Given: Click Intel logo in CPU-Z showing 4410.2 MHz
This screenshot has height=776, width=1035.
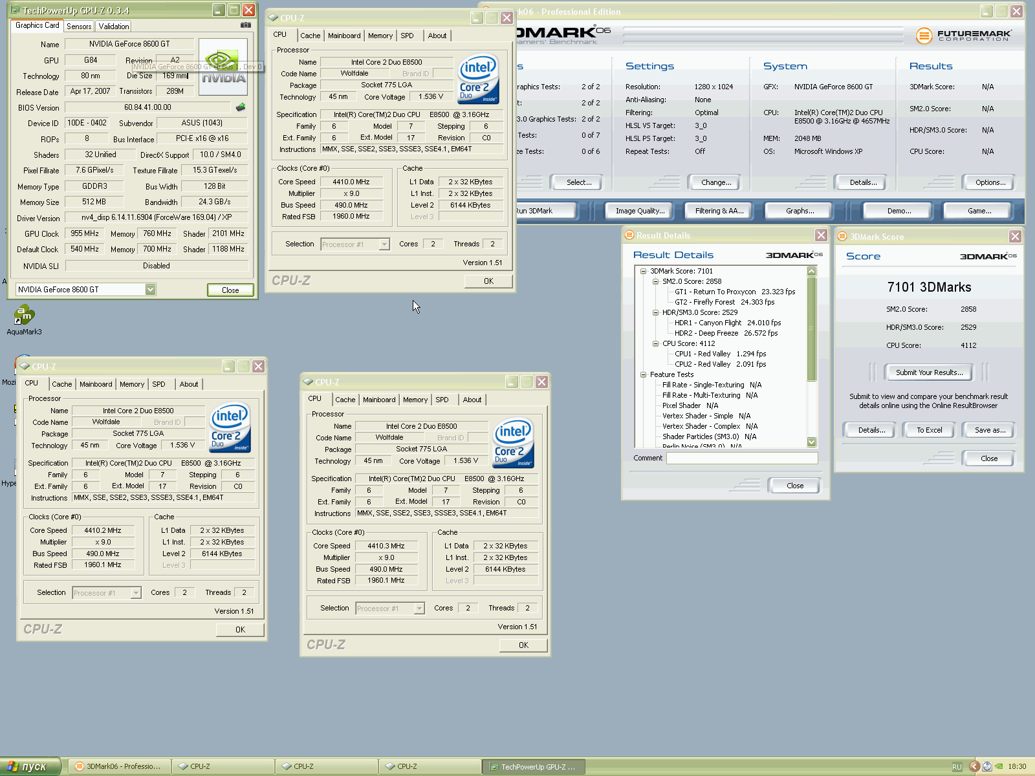Looking at the screenshot, I should coord(230,428).
